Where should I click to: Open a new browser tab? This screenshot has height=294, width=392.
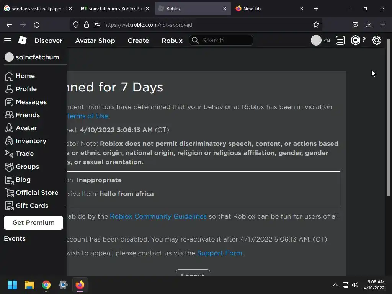pos(316,9)
